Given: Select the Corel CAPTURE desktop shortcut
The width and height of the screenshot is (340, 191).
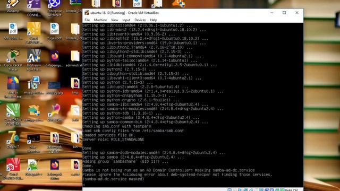Looking at the screenshot, I should click(x=34, y=33).
